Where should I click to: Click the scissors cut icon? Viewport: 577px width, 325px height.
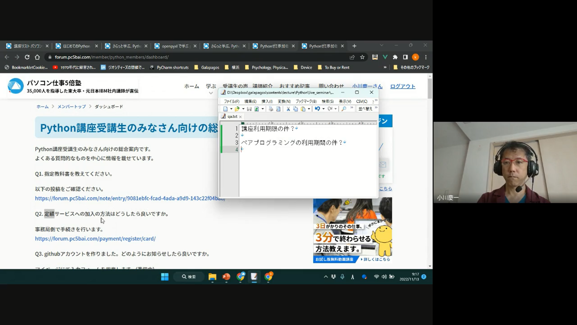click(288, 109)
